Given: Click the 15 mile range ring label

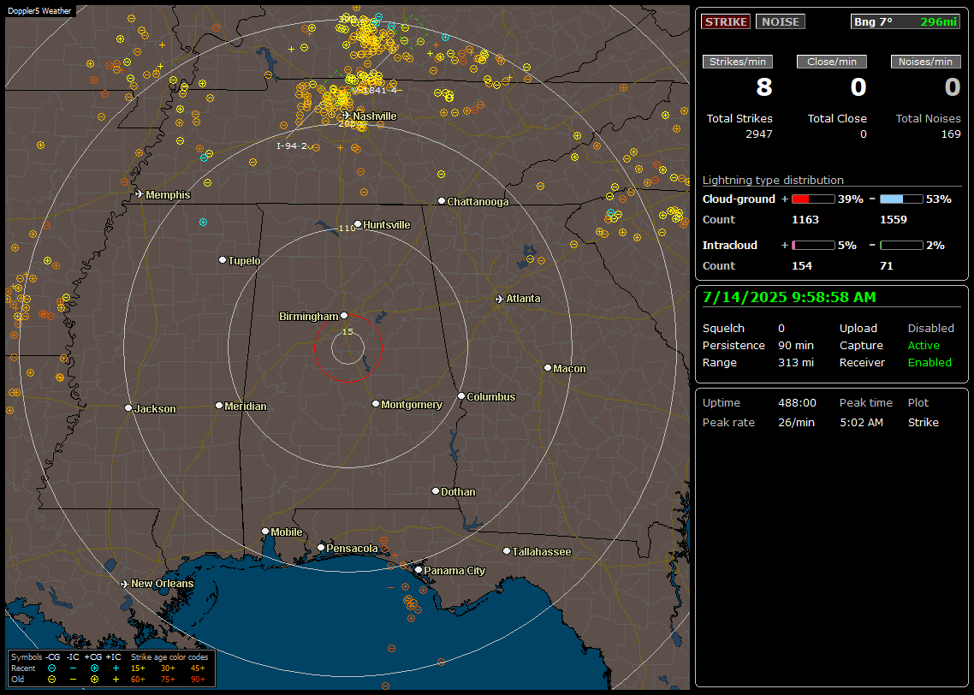Looking at the screenshot, I should click(x=347, y=331).
